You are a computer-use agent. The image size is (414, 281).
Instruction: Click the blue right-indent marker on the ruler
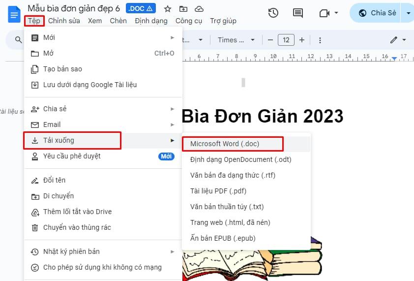click(394, 59)
